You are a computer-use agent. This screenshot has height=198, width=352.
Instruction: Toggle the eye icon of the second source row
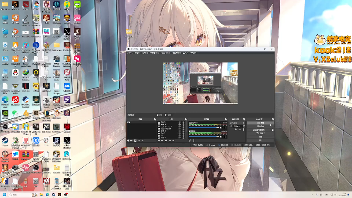click(x=180, y=125)
